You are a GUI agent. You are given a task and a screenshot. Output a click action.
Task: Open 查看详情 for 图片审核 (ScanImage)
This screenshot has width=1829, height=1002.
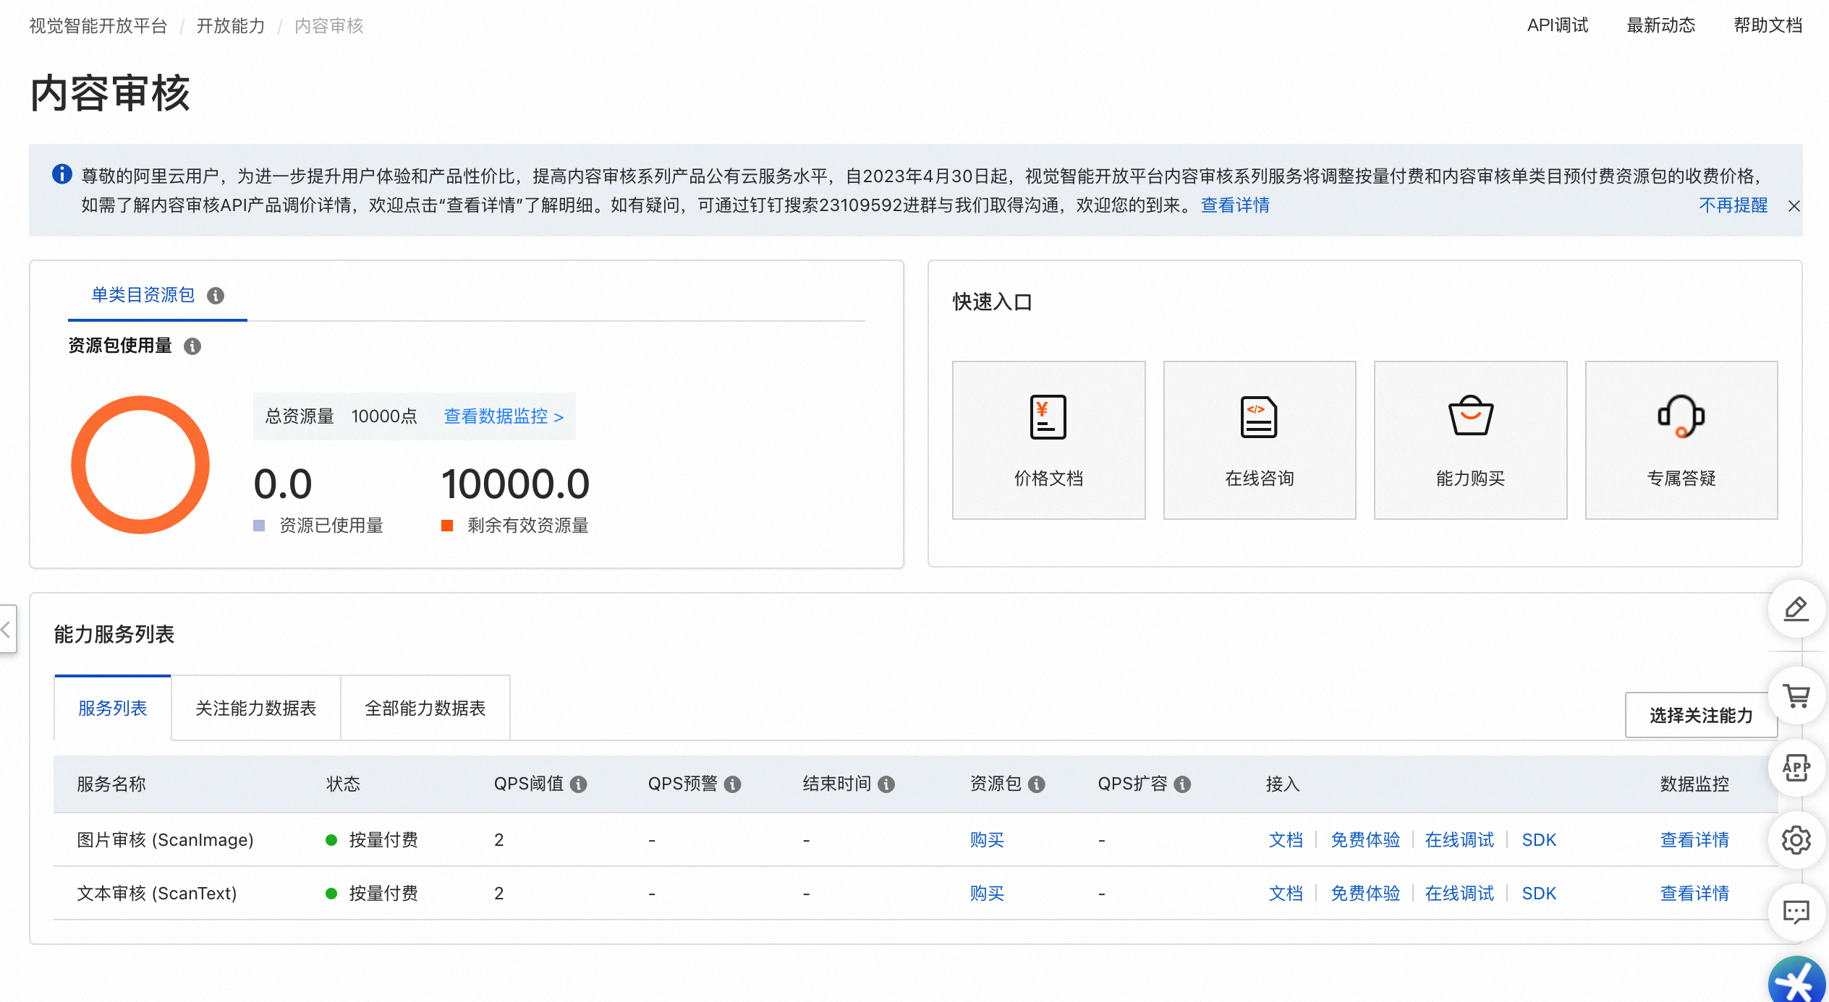pos(1694,840)
